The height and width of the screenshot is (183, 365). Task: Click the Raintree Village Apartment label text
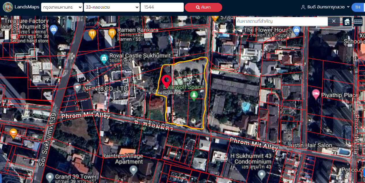tap(123, 159)
